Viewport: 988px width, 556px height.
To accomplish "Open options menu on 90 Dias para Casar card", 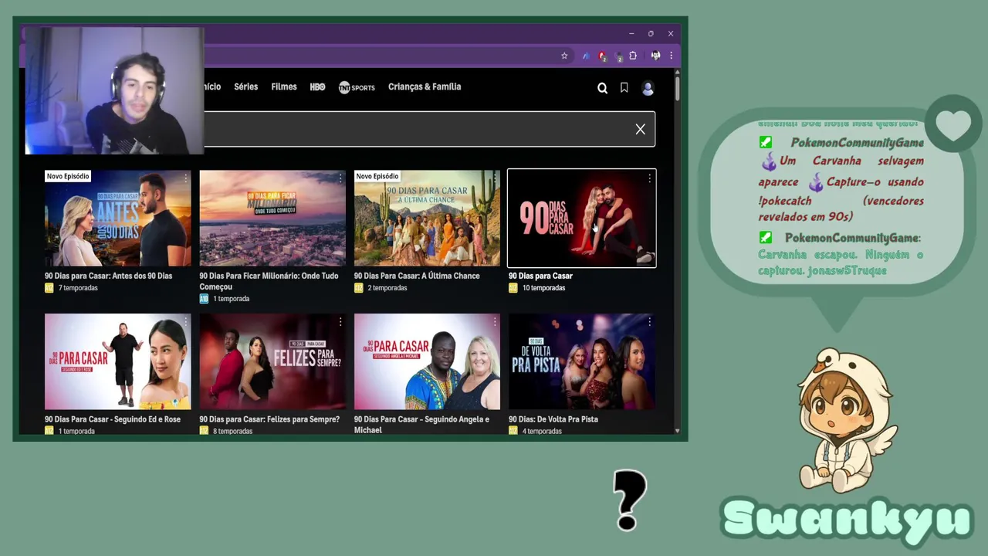I will pos(649,178).
